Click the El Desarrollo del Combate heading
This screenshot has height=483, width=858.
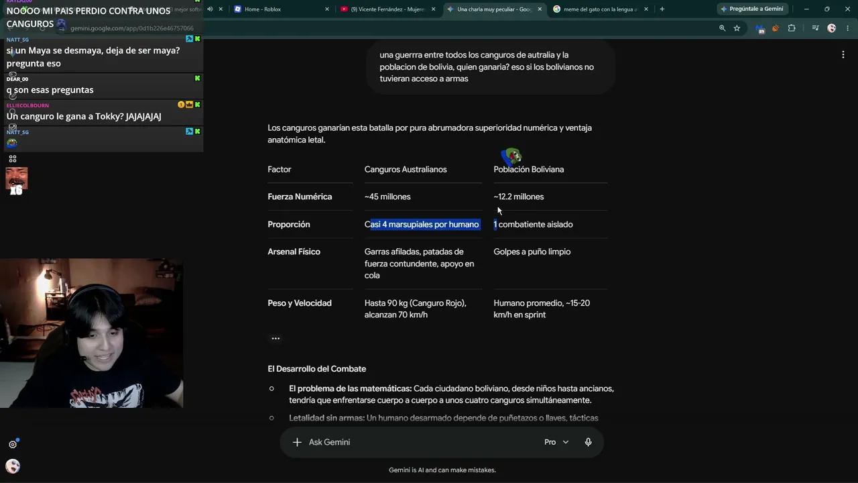317,369
